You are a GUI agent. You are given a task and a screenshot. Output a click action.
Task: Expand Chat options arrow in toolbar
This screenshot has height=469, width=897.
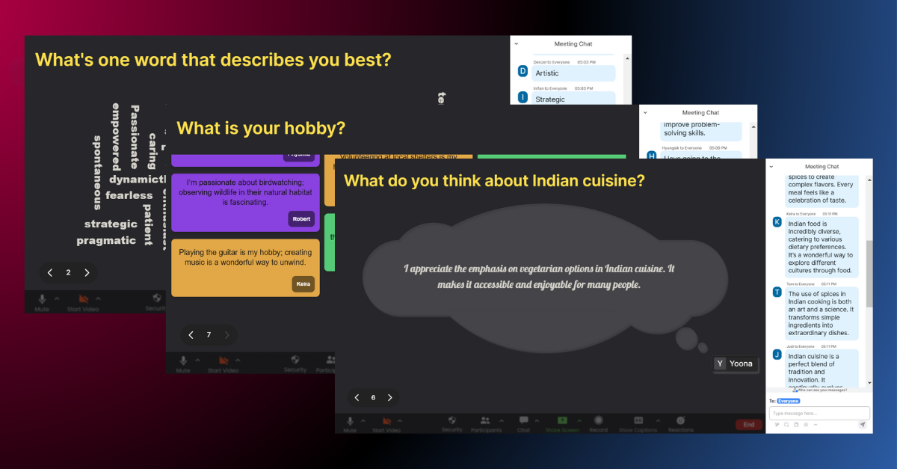(x=536, y=420)
